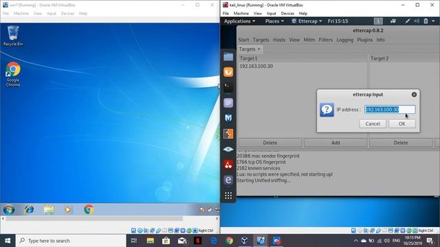This screenshot has height=247, width=440.
Task: Open Netflix from the host taskbar
Action: (x=197, y=241)
